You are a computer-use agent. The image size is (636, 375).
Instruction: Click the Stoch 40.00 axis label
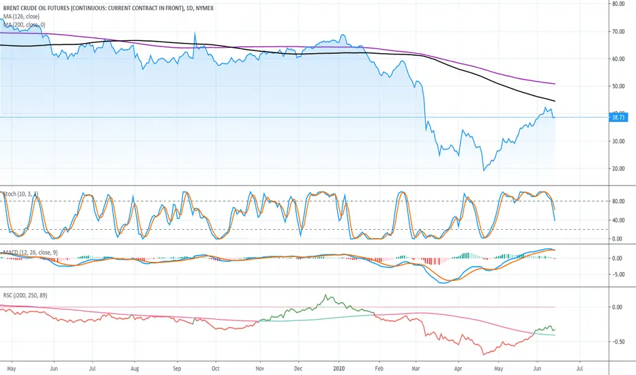point(618,220)
